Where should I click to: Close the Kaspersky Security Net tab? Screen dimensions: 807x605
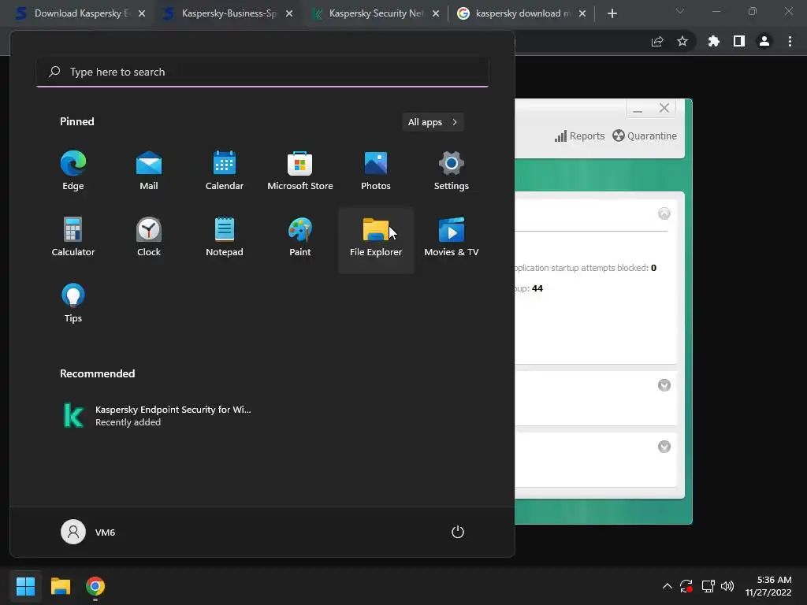[436, 13]
